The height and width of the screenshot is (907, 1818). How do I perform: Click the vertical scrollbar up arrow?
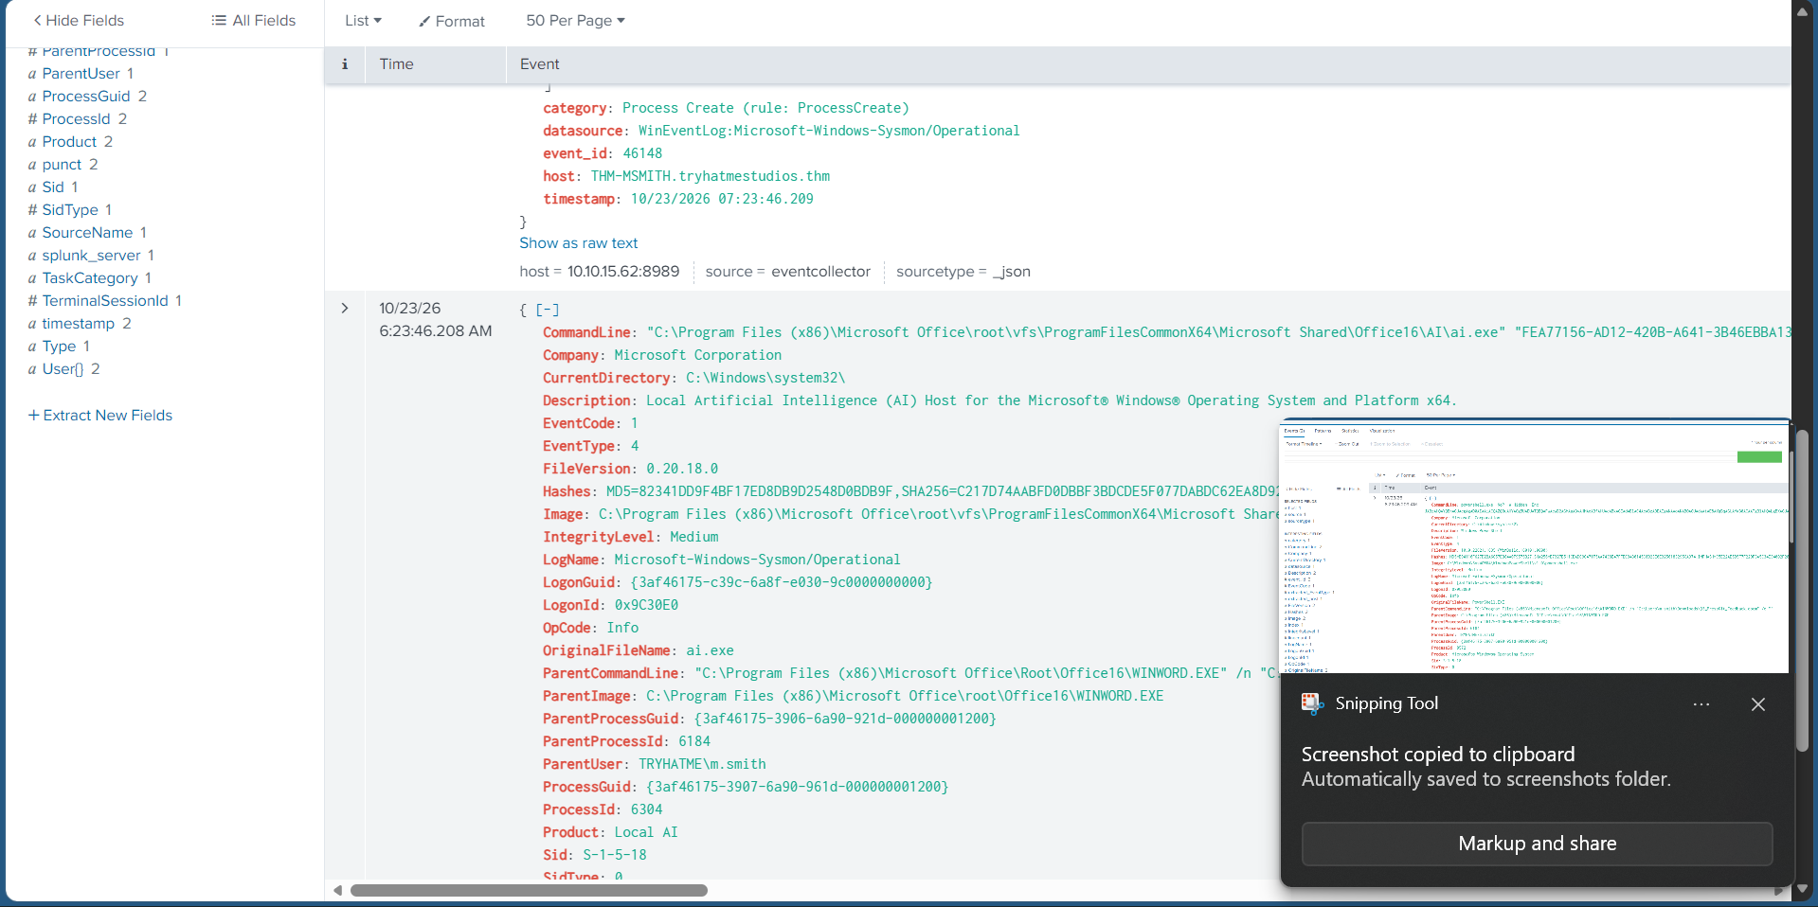pos(1802,11)
